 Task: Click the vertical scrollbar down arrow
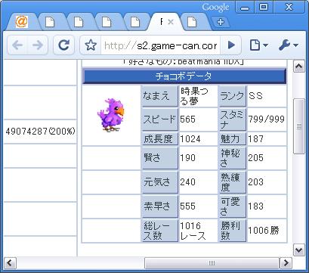(x=299, y=250)
